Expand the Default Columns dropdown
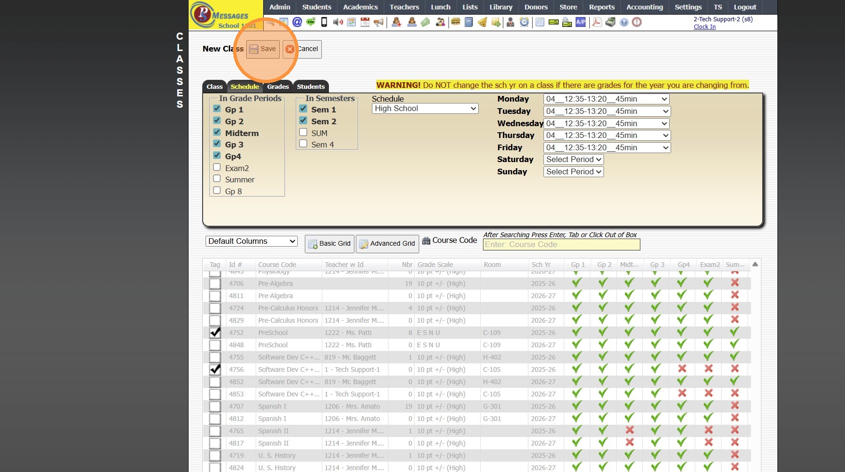845x472 pixels. tap(251, 241)
